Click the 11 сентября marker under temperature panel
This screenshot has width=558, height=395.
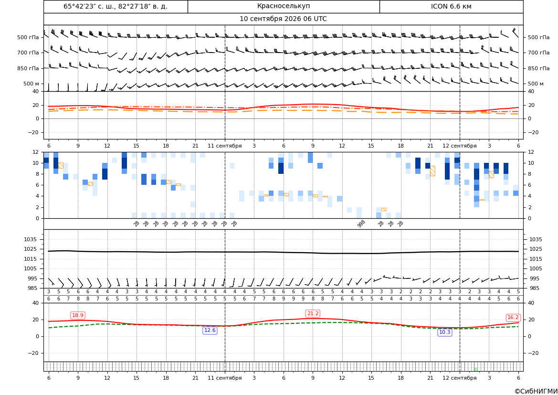click(x=224, y=146)
